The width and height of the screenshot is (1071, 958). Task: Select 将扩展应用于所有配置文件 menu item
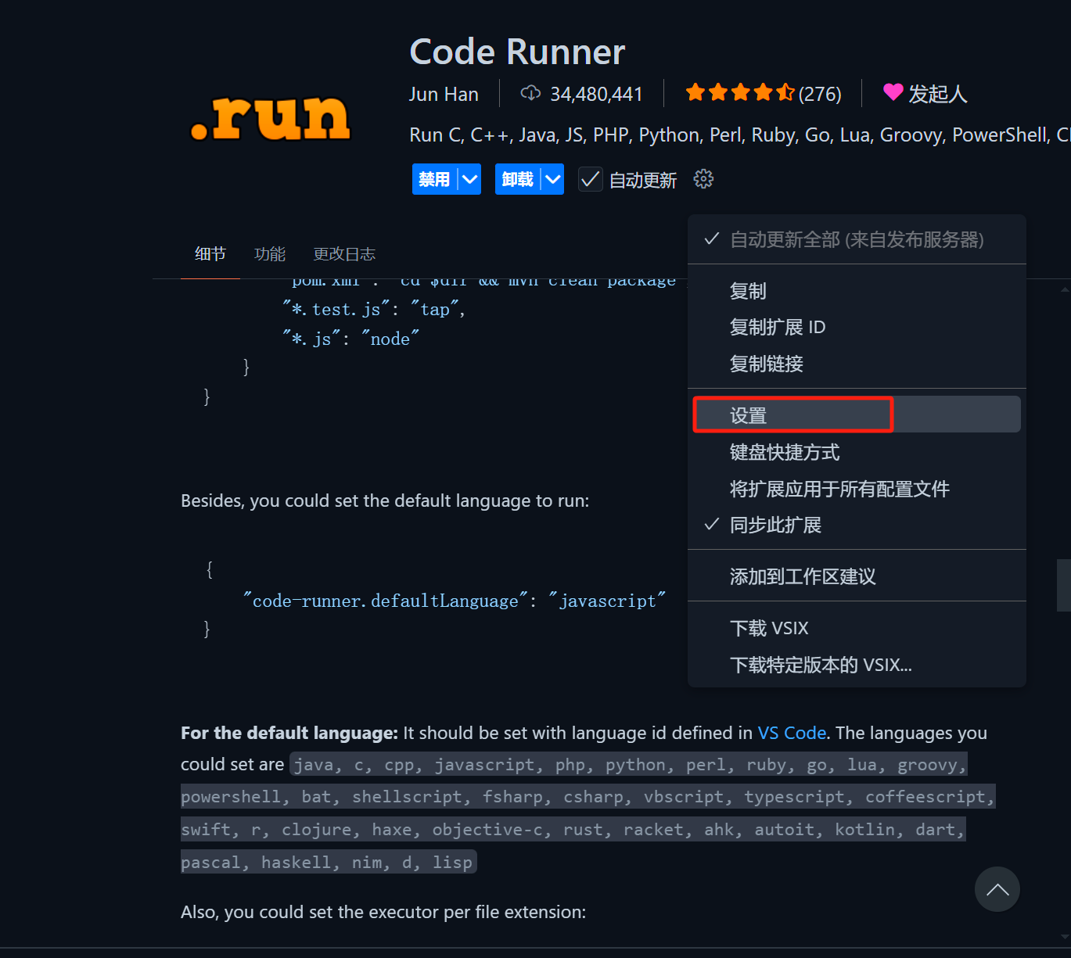(x=857, y=489)
